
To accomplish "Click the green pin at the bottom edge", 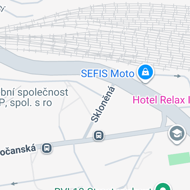I will (x=163, y=187).
